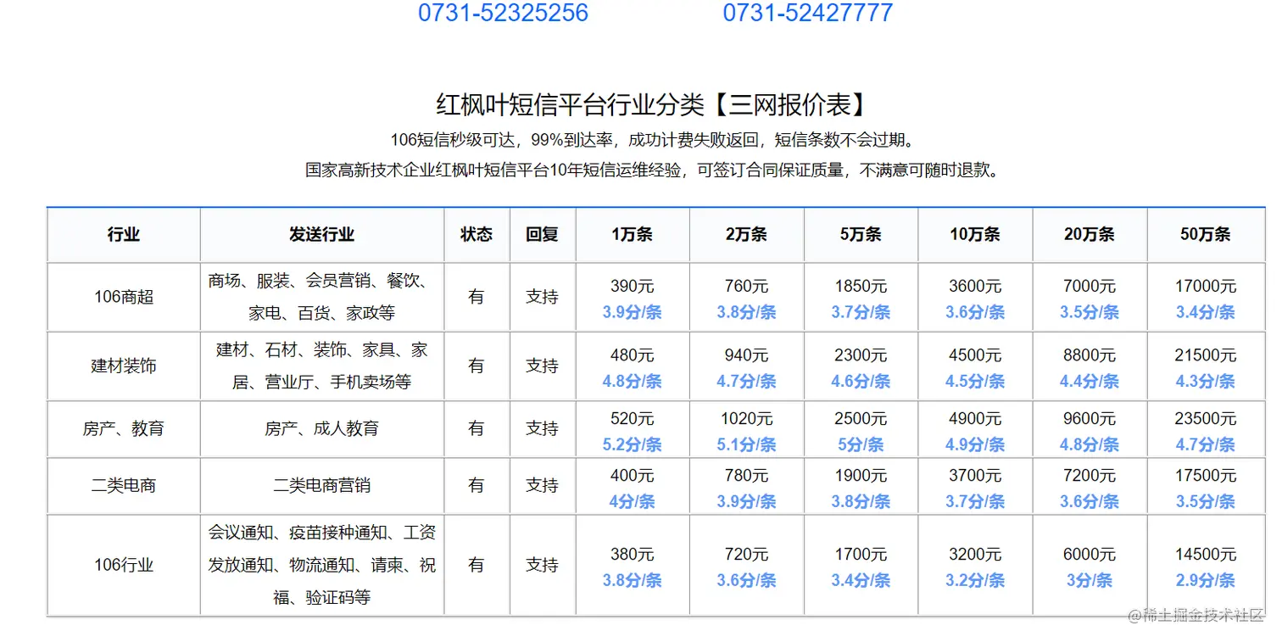Click the 760元 price
The image size is (1282, 642).
[747, 287]
